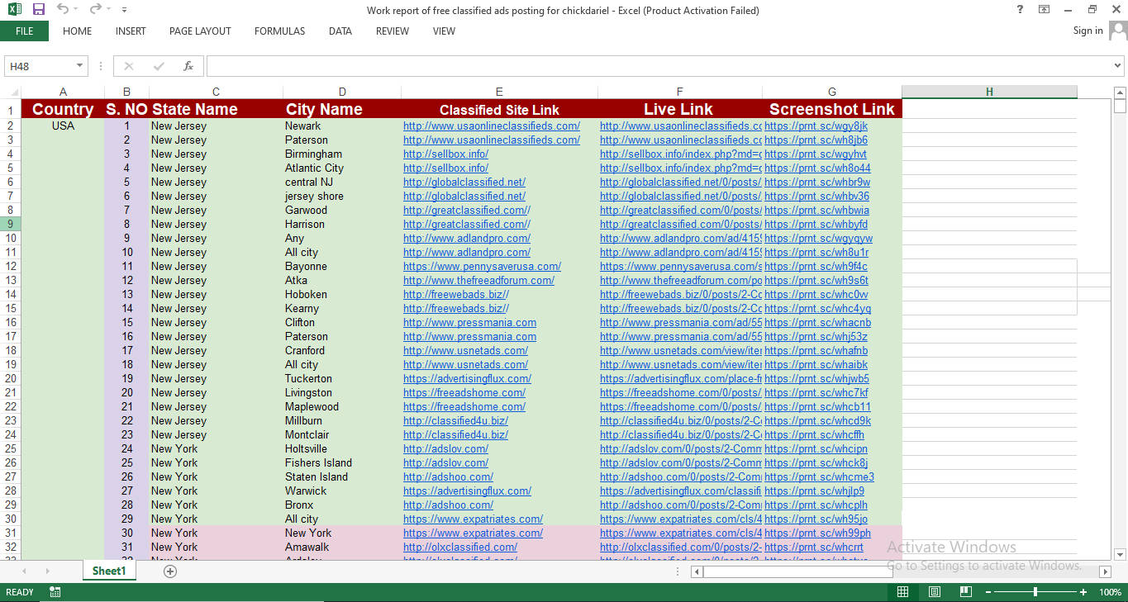This screenshot has height=602, width=1128.
Task: Click the right arrow on the horizontal scrollbar
Action: [x=1106, y=571]
